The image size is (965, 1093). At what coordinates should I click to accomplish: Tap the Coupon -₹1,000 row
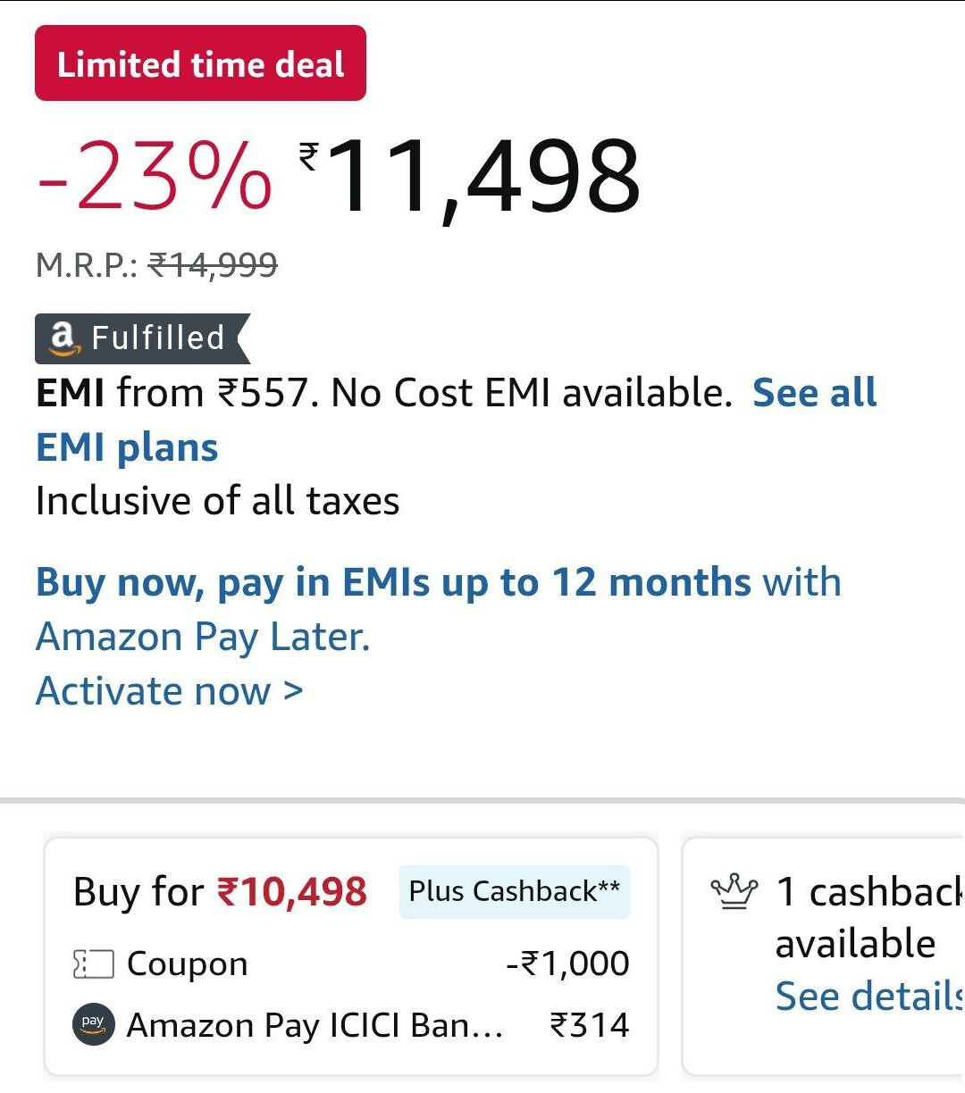[x=351, y=964]
